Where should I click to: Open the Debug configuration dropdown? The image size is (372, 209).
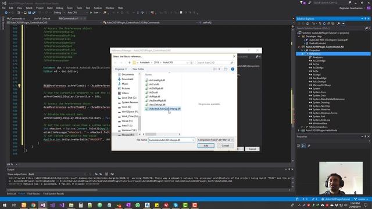[58, 13]
